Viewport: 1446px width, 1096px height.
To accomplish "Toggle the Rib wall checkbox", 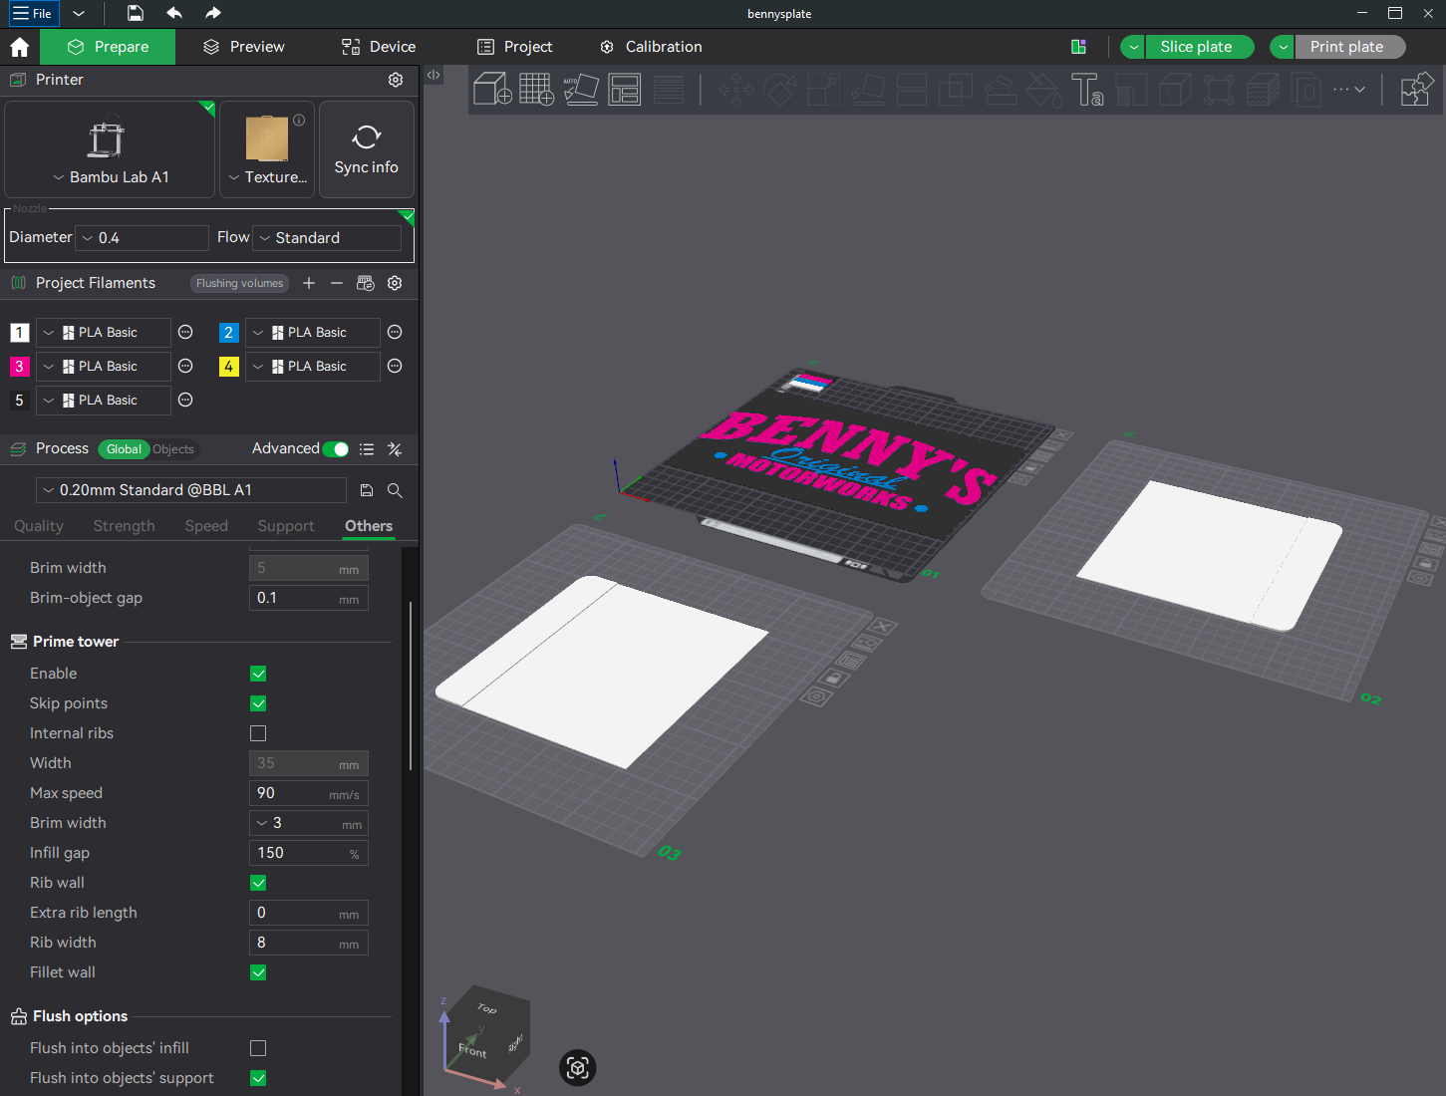I will point(258,883).
